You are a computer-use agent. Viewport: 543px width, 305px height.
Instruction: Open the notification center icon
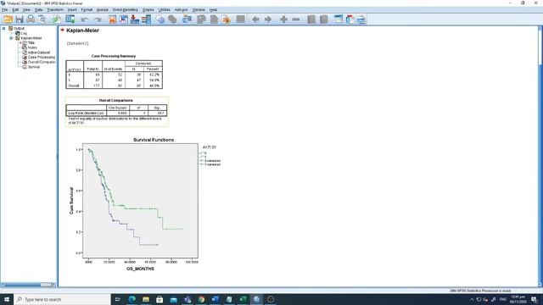point(534,299)
